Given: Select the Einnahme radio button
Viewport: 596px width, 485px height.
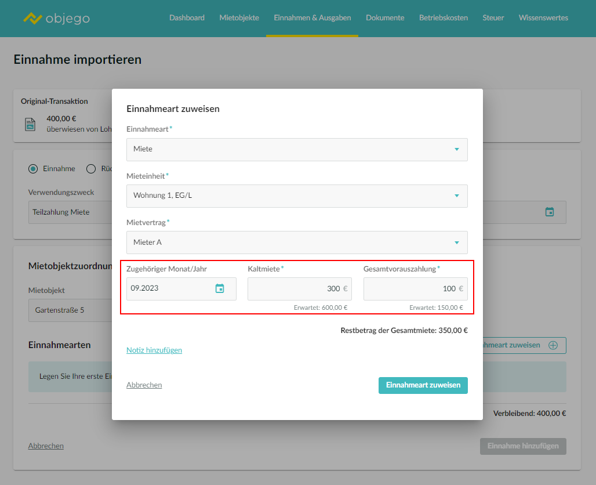Looking at the screenshot, I should click(x=34, y=169).
